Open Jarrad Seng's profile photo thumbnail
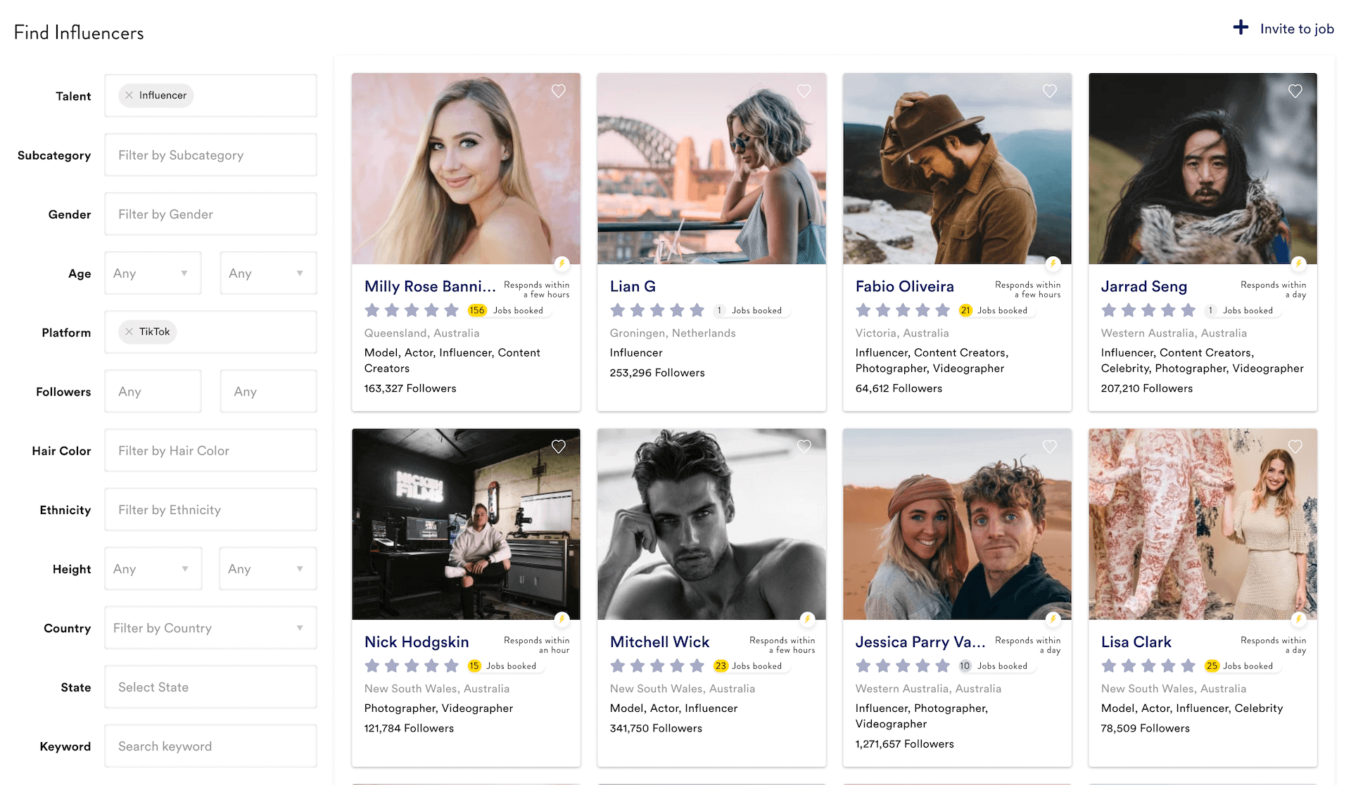The width and height of the screenshot is (1351, 785). 1202,169
